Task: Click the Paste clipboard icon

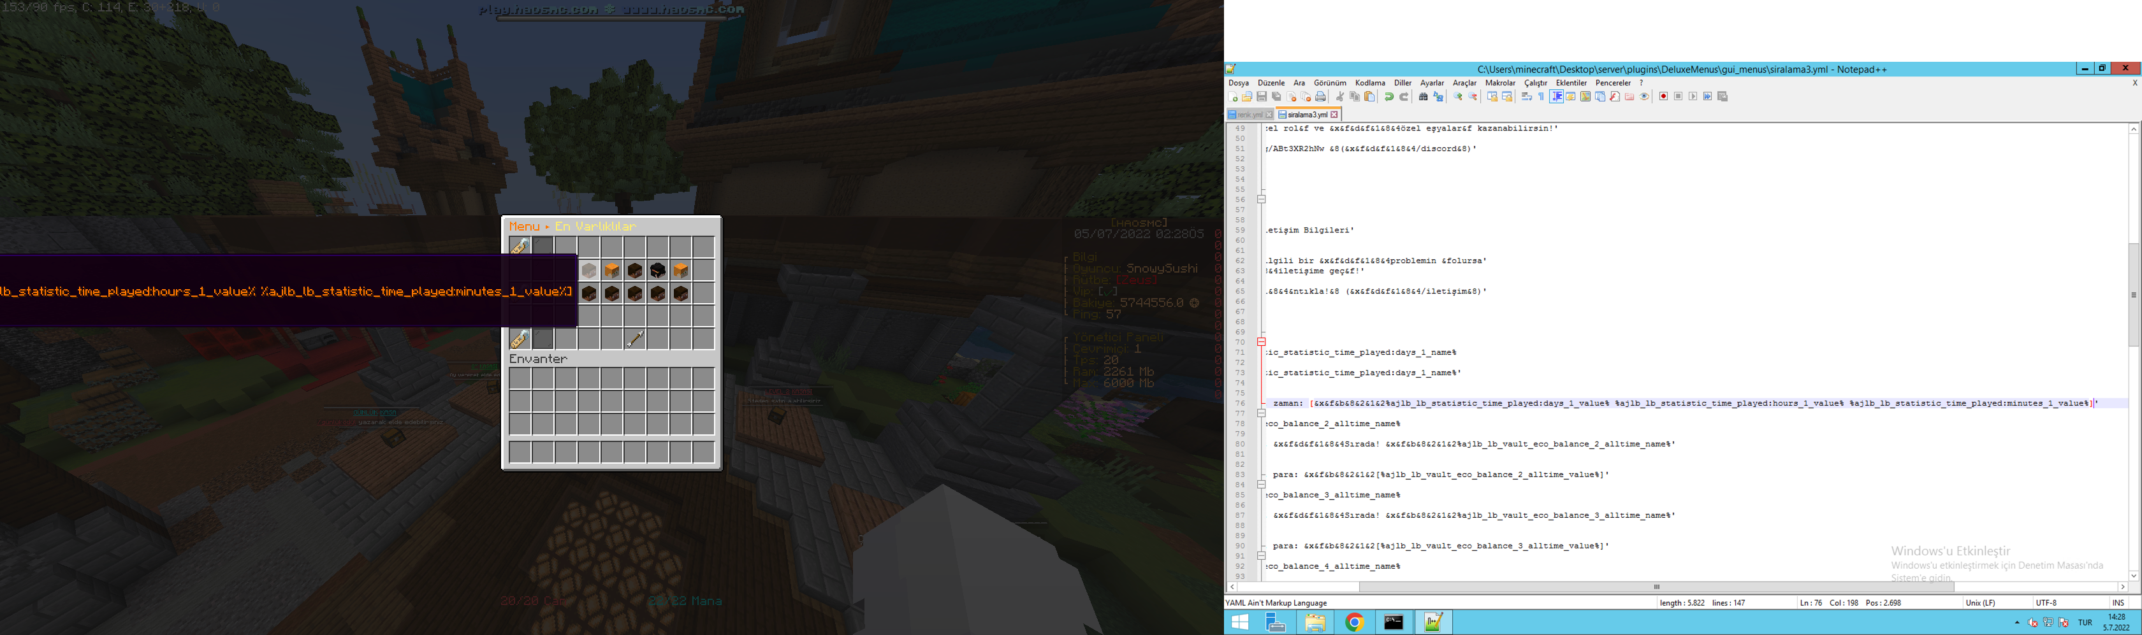Action: [x=1369, y=96]
